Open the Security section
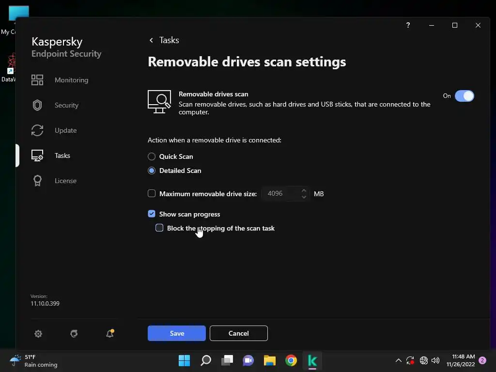The image size is (496, 372). (66, 105)
